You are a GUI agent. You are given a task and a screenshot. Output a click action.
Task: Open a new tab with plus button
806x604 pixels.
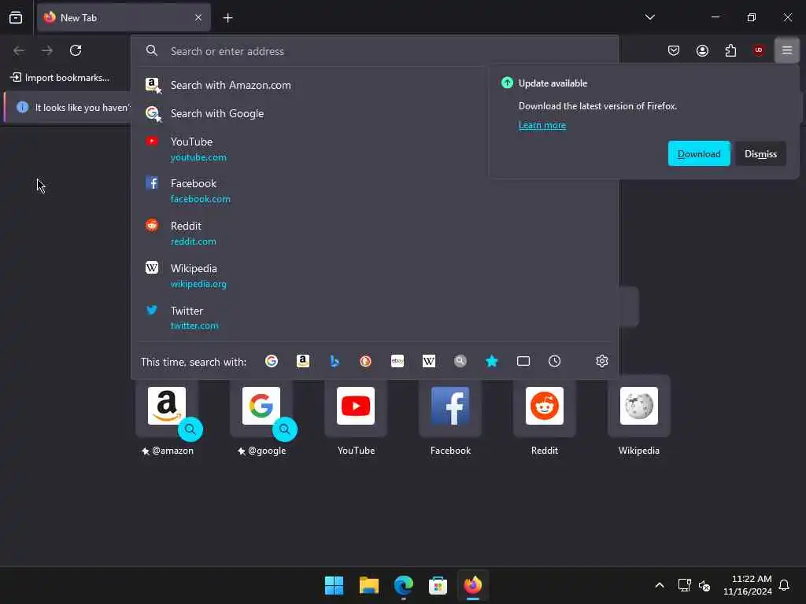tap(227, 18)
